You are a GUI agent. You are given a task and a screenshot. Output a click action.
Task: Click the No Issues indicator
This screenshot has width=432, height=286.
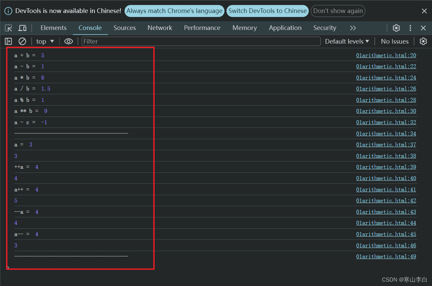pyautogui.click(x=395, y=41)
